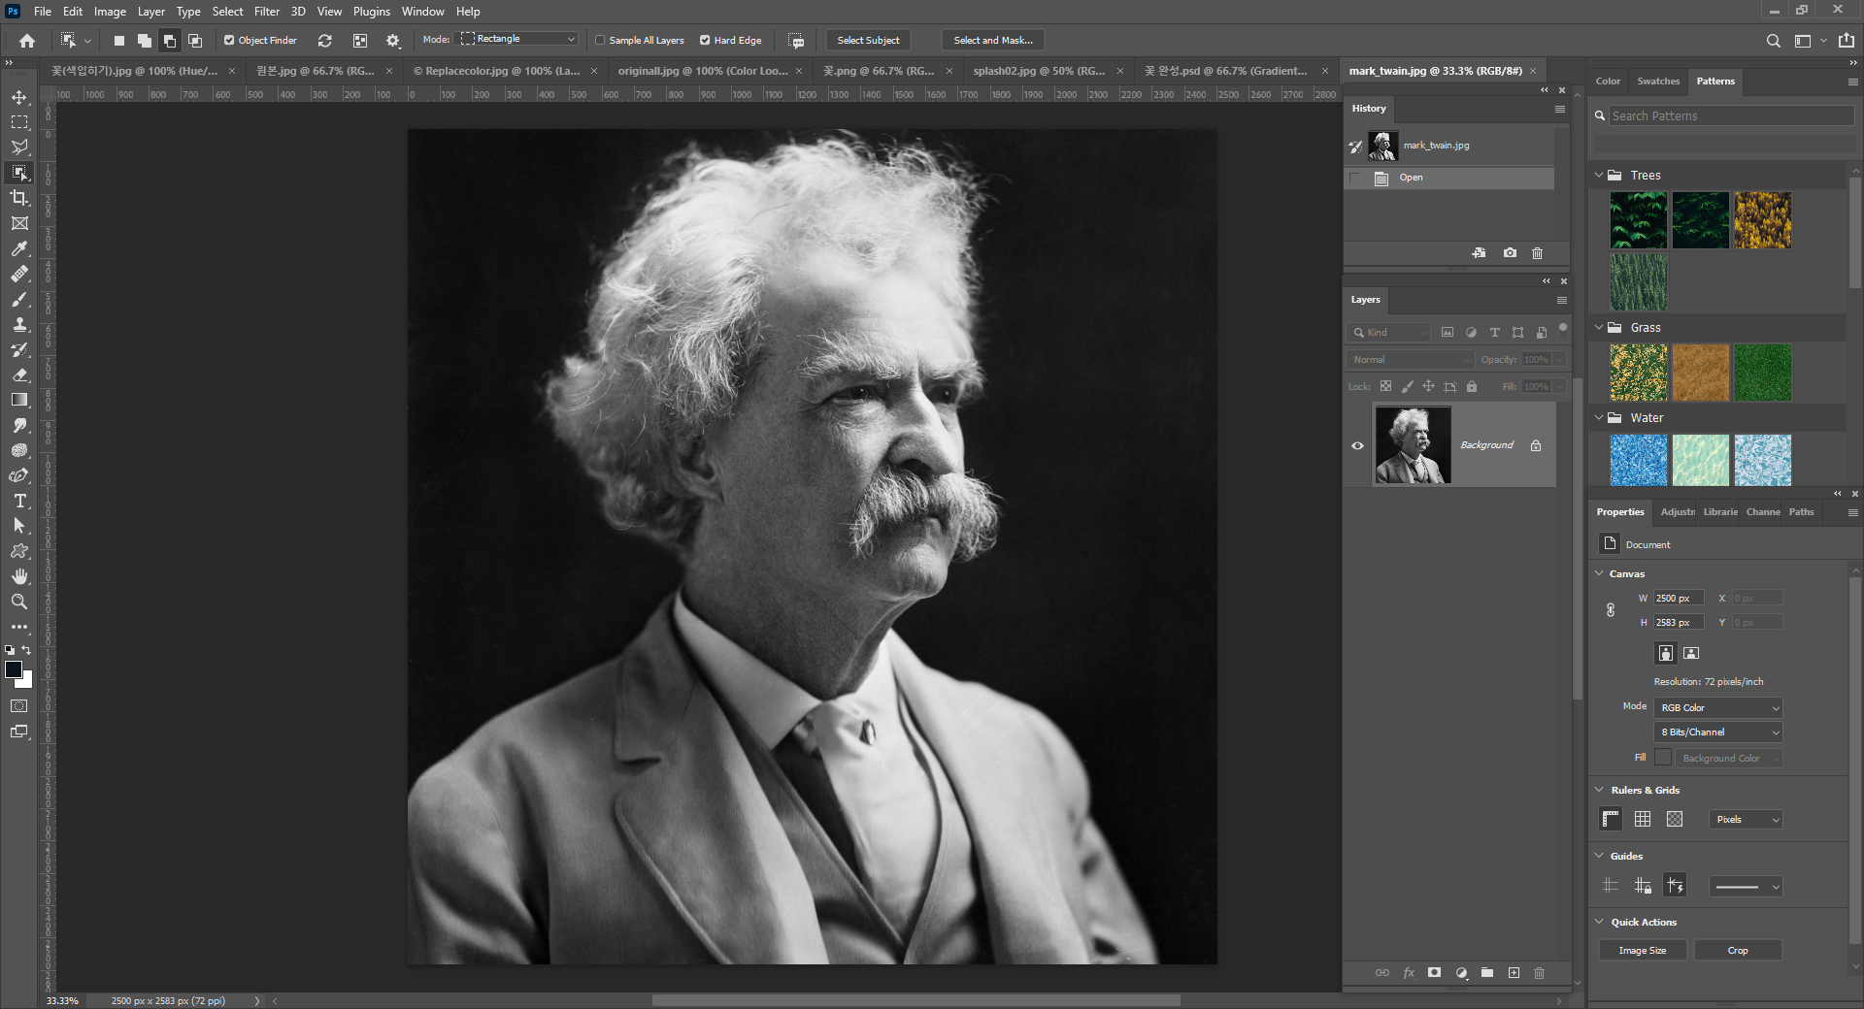This screenshot has height=1009, width=1864.
Task: Select the Clone Stamp tool
Action: pos(19,324)
